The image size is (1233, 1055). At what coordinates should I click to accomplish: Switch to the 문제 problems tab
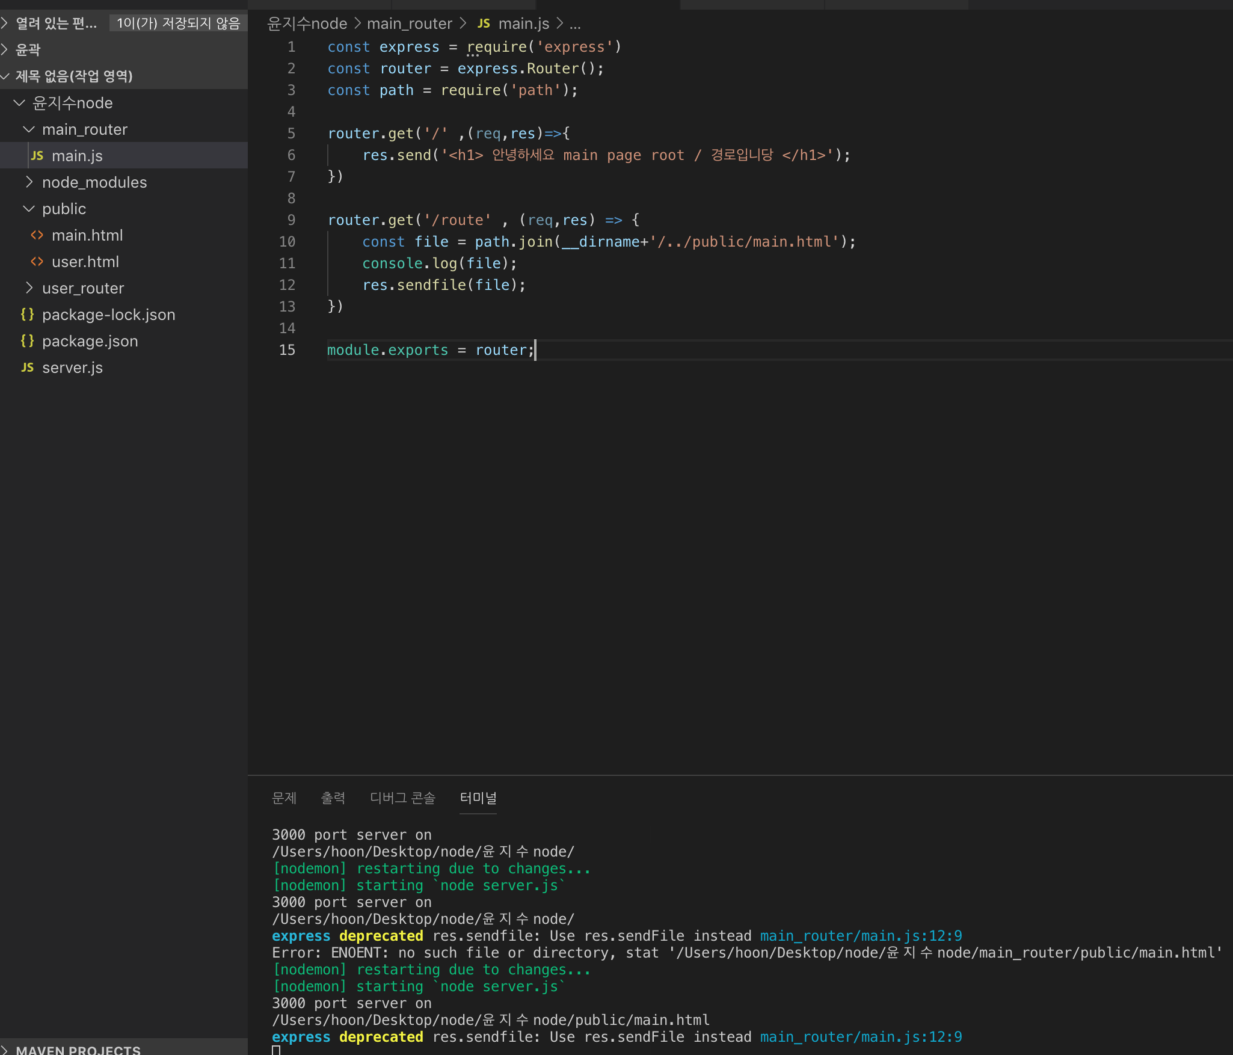tap(284, 798)
